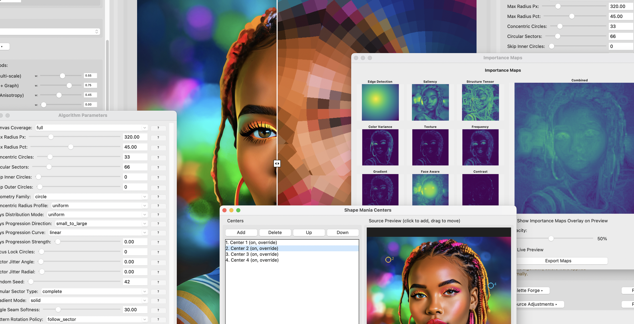Click the help icon next to Canvas Coverage
Viewport: 634px width, 324px height.
(x=158, y=128)
